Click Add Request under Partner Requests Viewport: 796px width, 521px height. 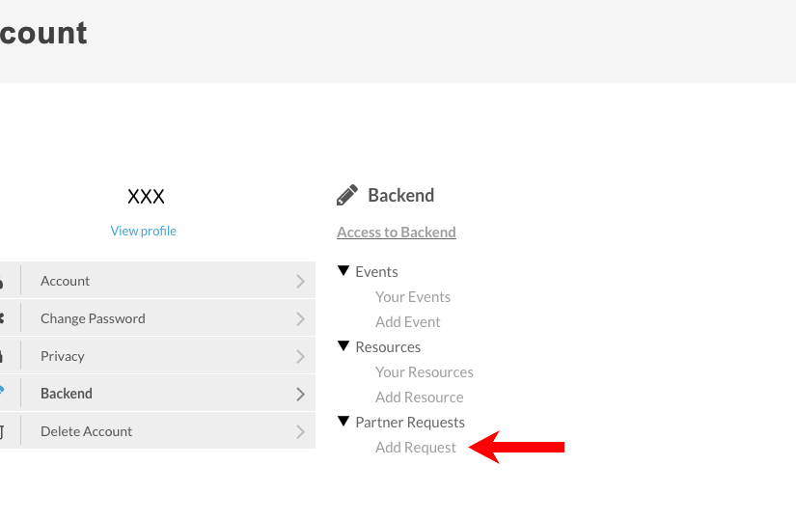[x=416, y=448]
